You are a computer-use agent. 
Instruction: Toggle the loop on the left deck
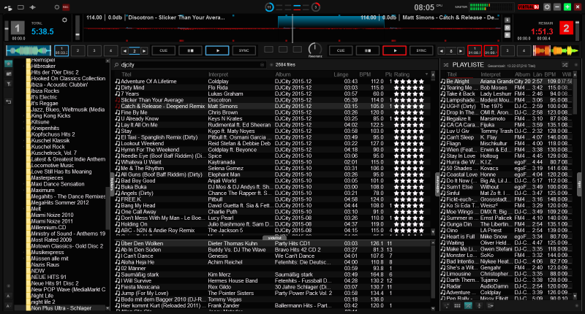coord(135,51)
